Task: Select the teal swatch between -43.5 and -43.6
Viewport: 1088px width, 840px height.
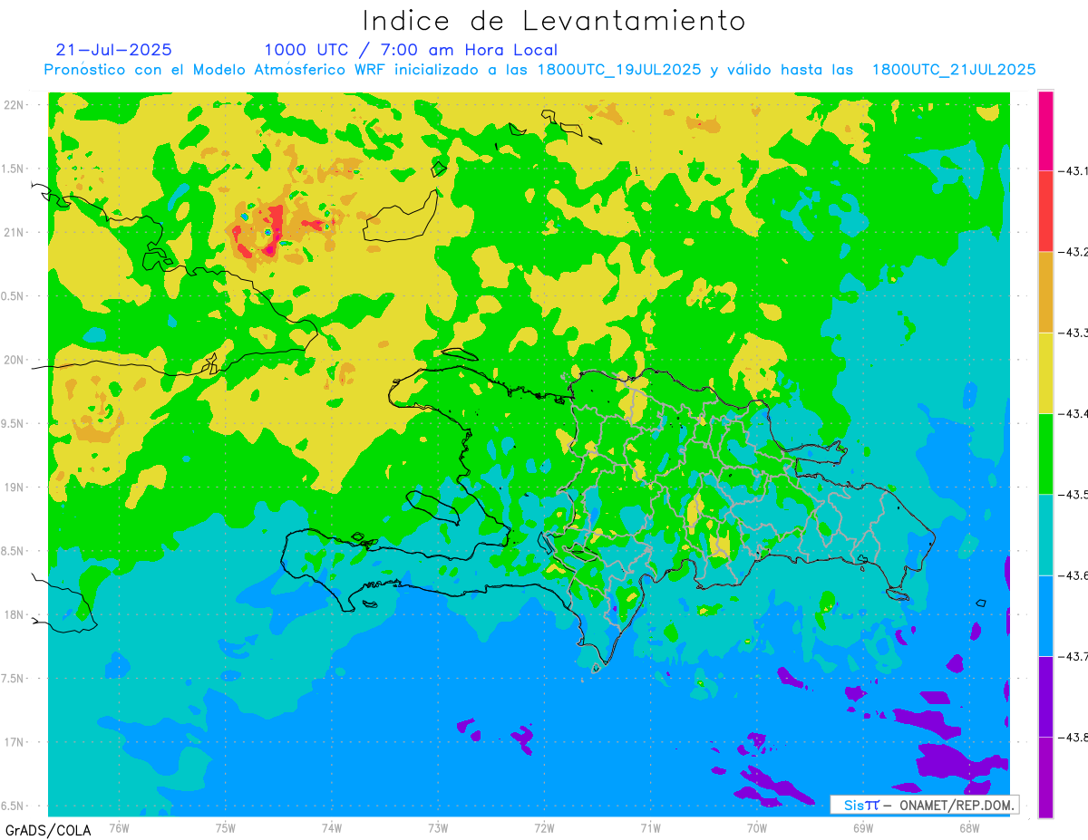Action: pyautogui.click(x=1045, y=535)
